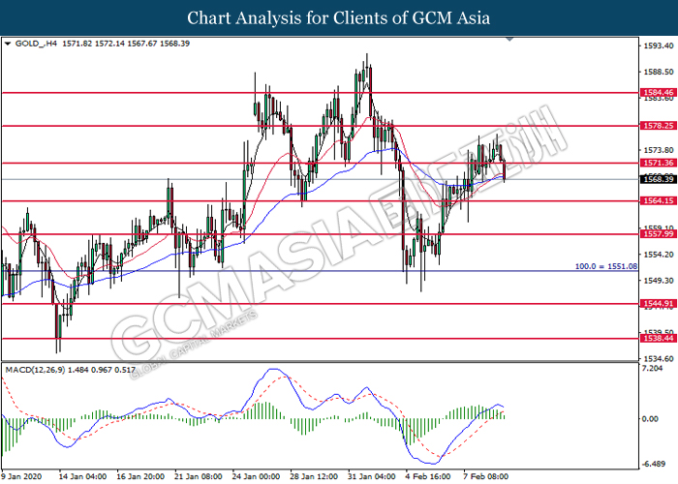Click the MACD -6.489 scale value
Screen dimensions: 678x484
pyautogui.click(x=654, y=464)
